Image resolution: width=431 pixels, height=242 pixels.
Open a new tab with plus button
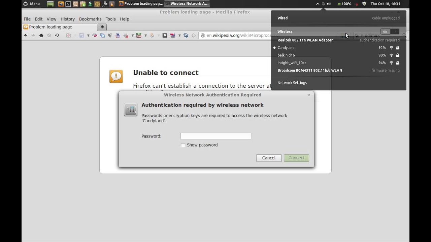(x=102, y=27)
